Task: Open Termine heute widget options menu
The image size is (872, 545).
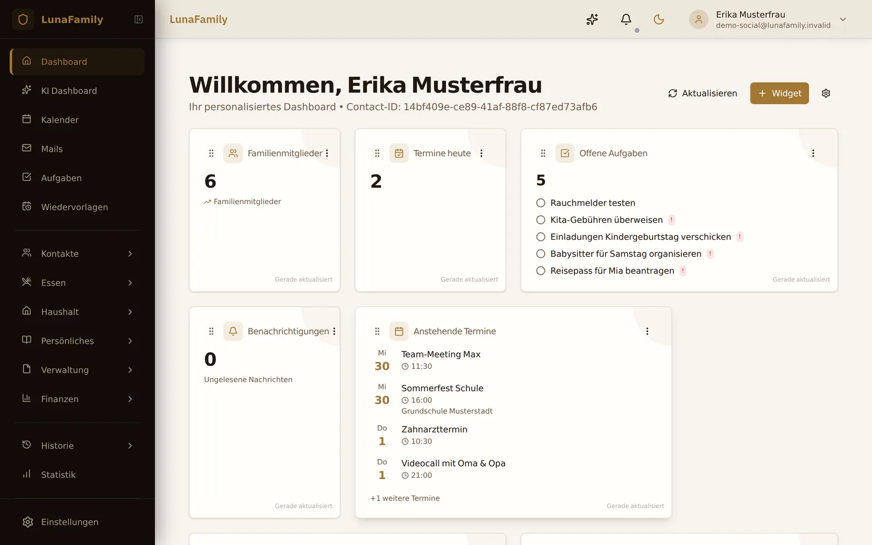Action: (x=481, y=153)
